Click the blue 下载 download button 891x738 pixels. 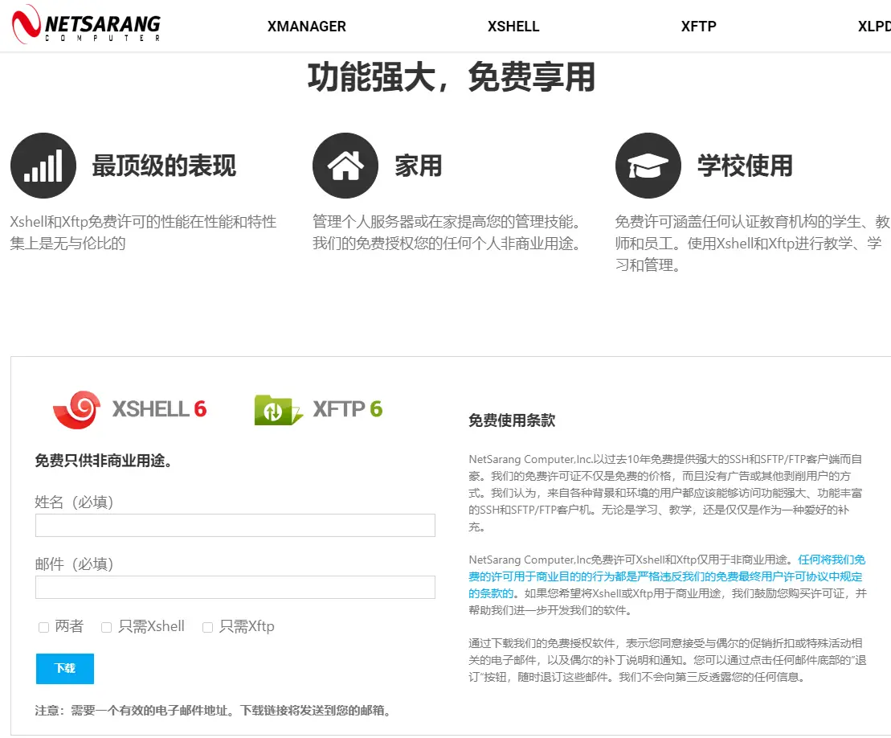[x=65, y=669]
